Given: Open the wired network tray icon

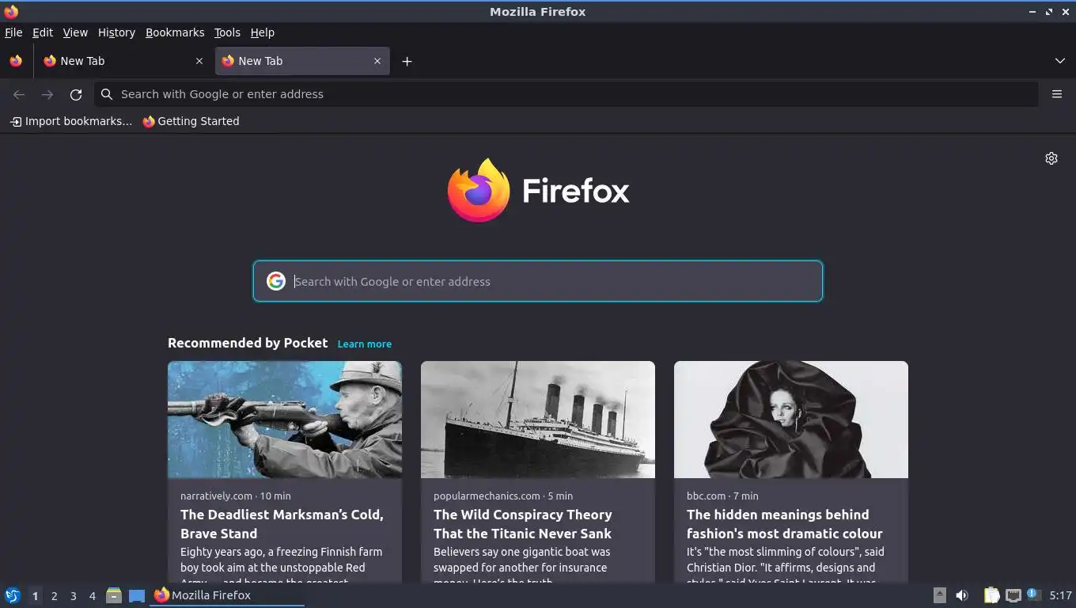Looking at the screenshot, I should (1013, 595).
